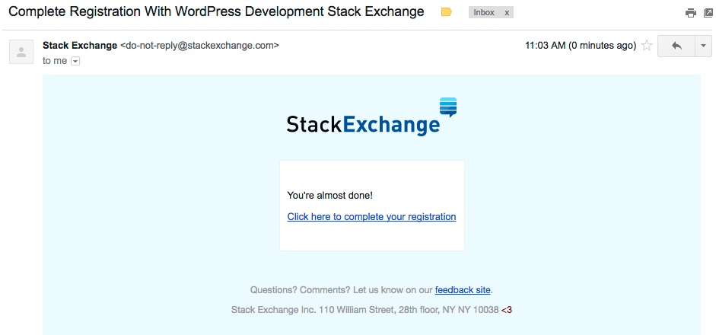716x335 pixels.
Task: Open 'Click here to complete your registration' link
Action: 371,217
